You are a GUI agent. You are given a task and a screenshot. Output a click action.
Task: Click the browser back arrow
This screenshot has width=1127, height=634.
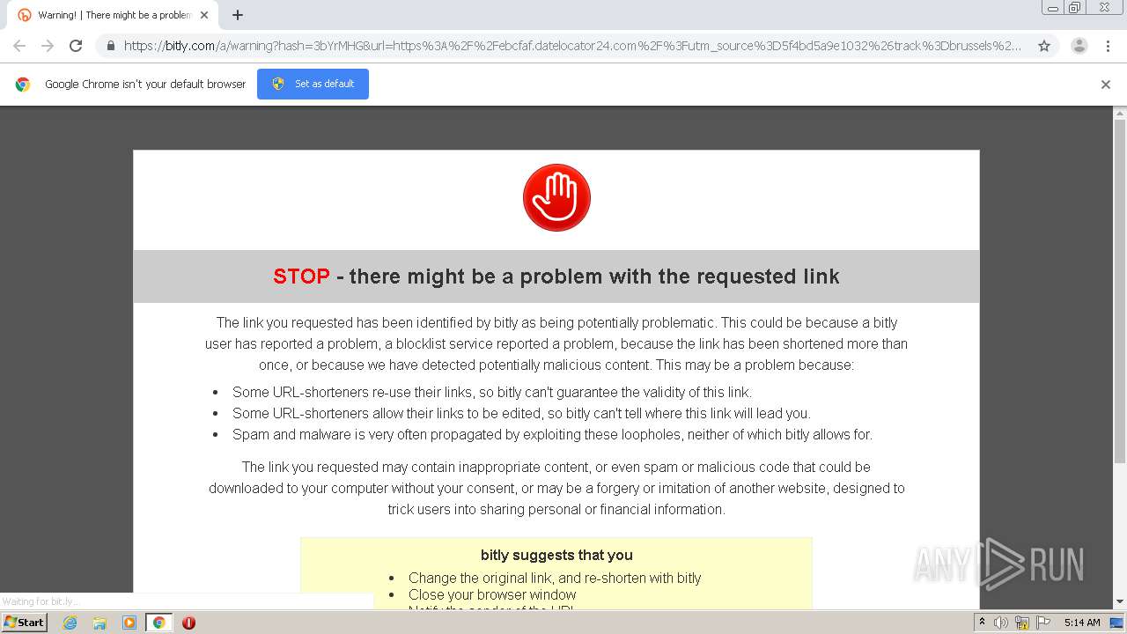coord(19,46)
